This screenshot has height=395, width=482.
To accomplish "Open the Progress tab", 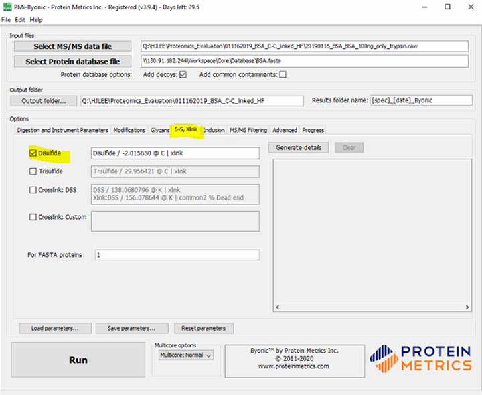I will (313, 130).
